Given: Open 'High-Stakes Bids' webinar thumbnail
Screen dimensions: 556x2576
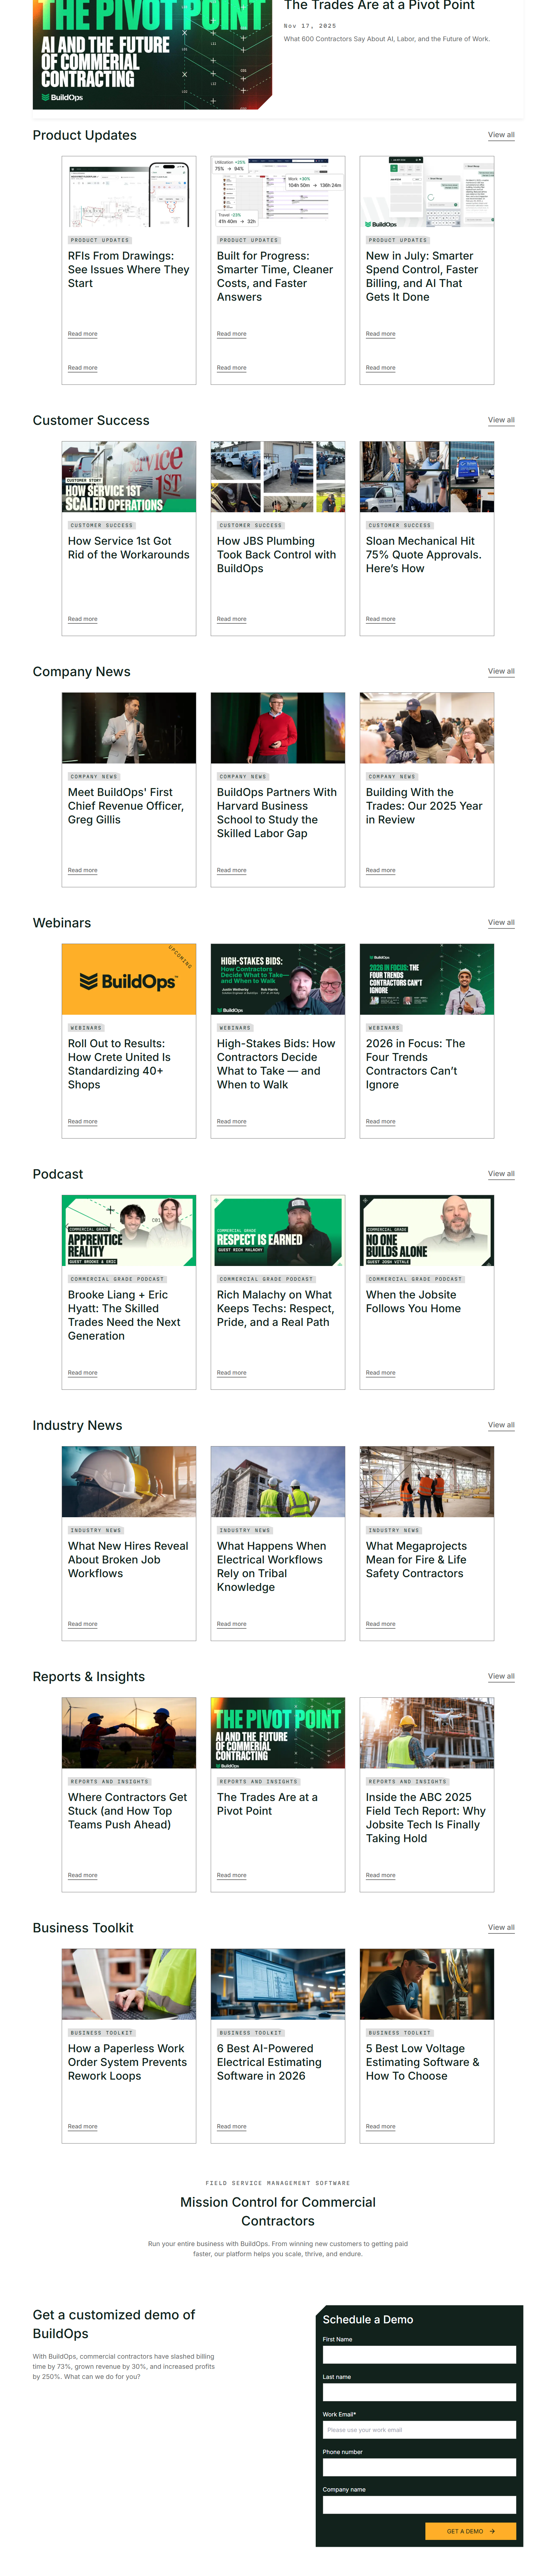Looking at the screenshot, I should pos(278,979).
